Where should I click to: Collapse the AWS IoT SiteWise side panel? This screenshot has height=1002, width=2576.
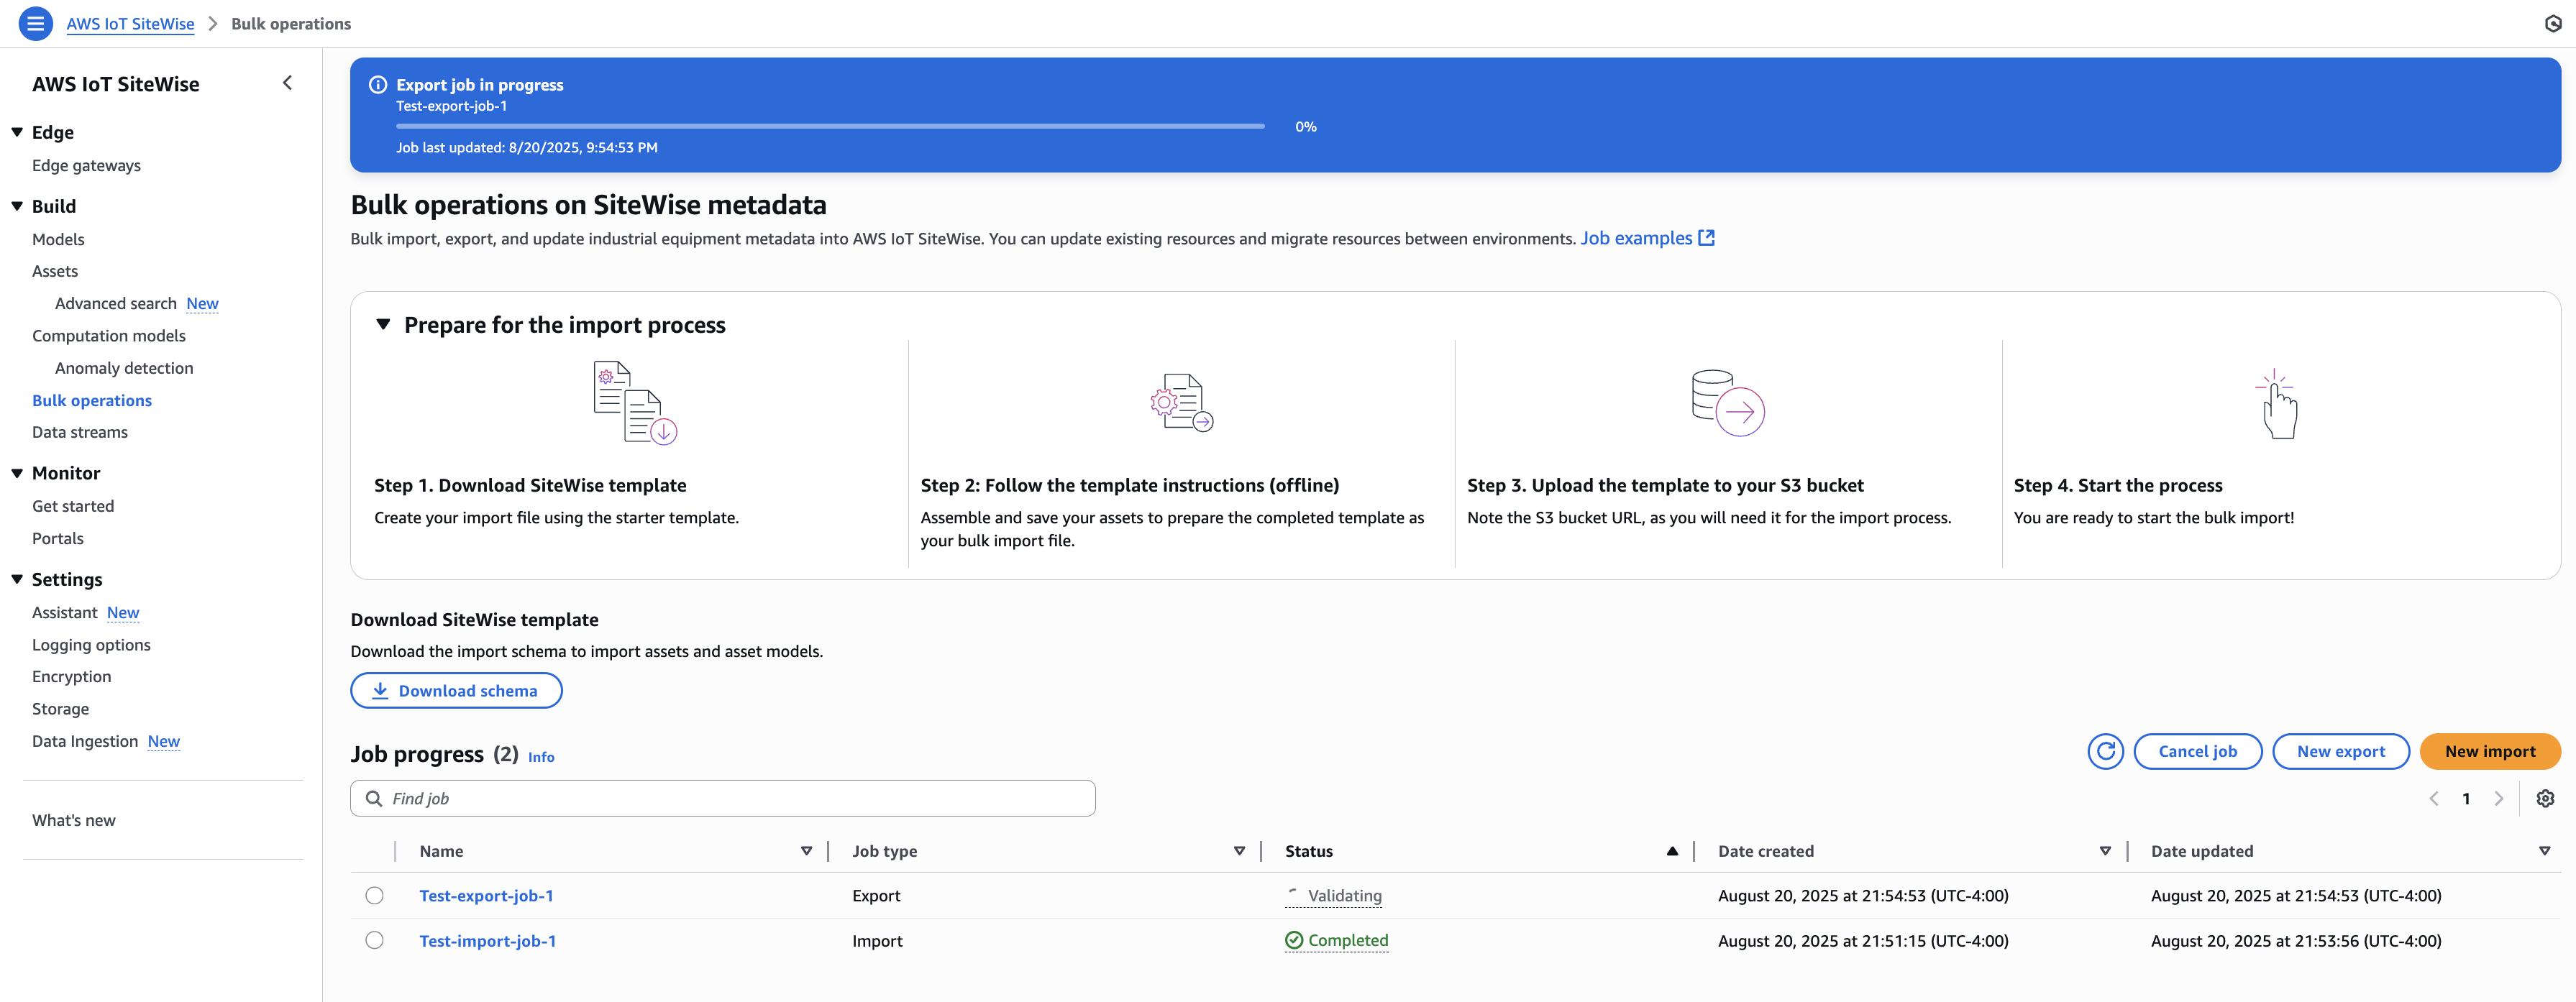coord(287,83)
